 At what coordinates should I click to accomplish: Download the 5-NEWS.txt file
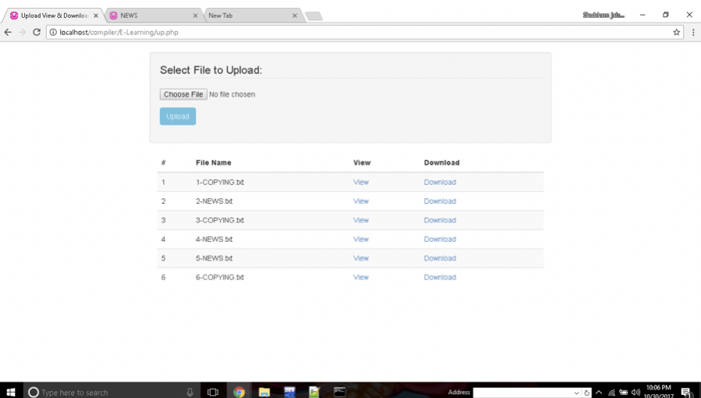pos(440,258)
